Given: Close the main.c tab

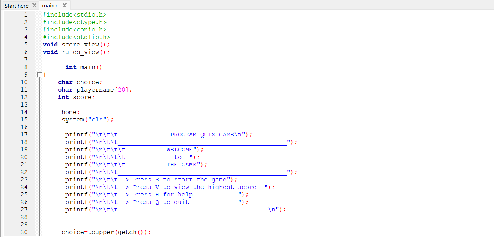Looking at the screenshot, I should click(x=65, y=6).
